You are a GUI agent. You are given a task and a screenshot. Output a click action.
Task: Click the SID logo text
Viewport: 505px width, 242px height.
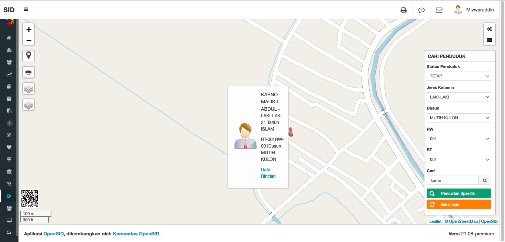(9, 10)
